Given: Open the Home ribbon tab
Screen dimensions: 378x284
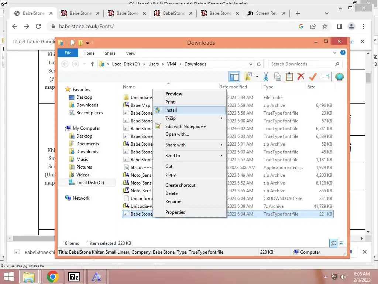Looking at the screenshot, I should 89,53.
